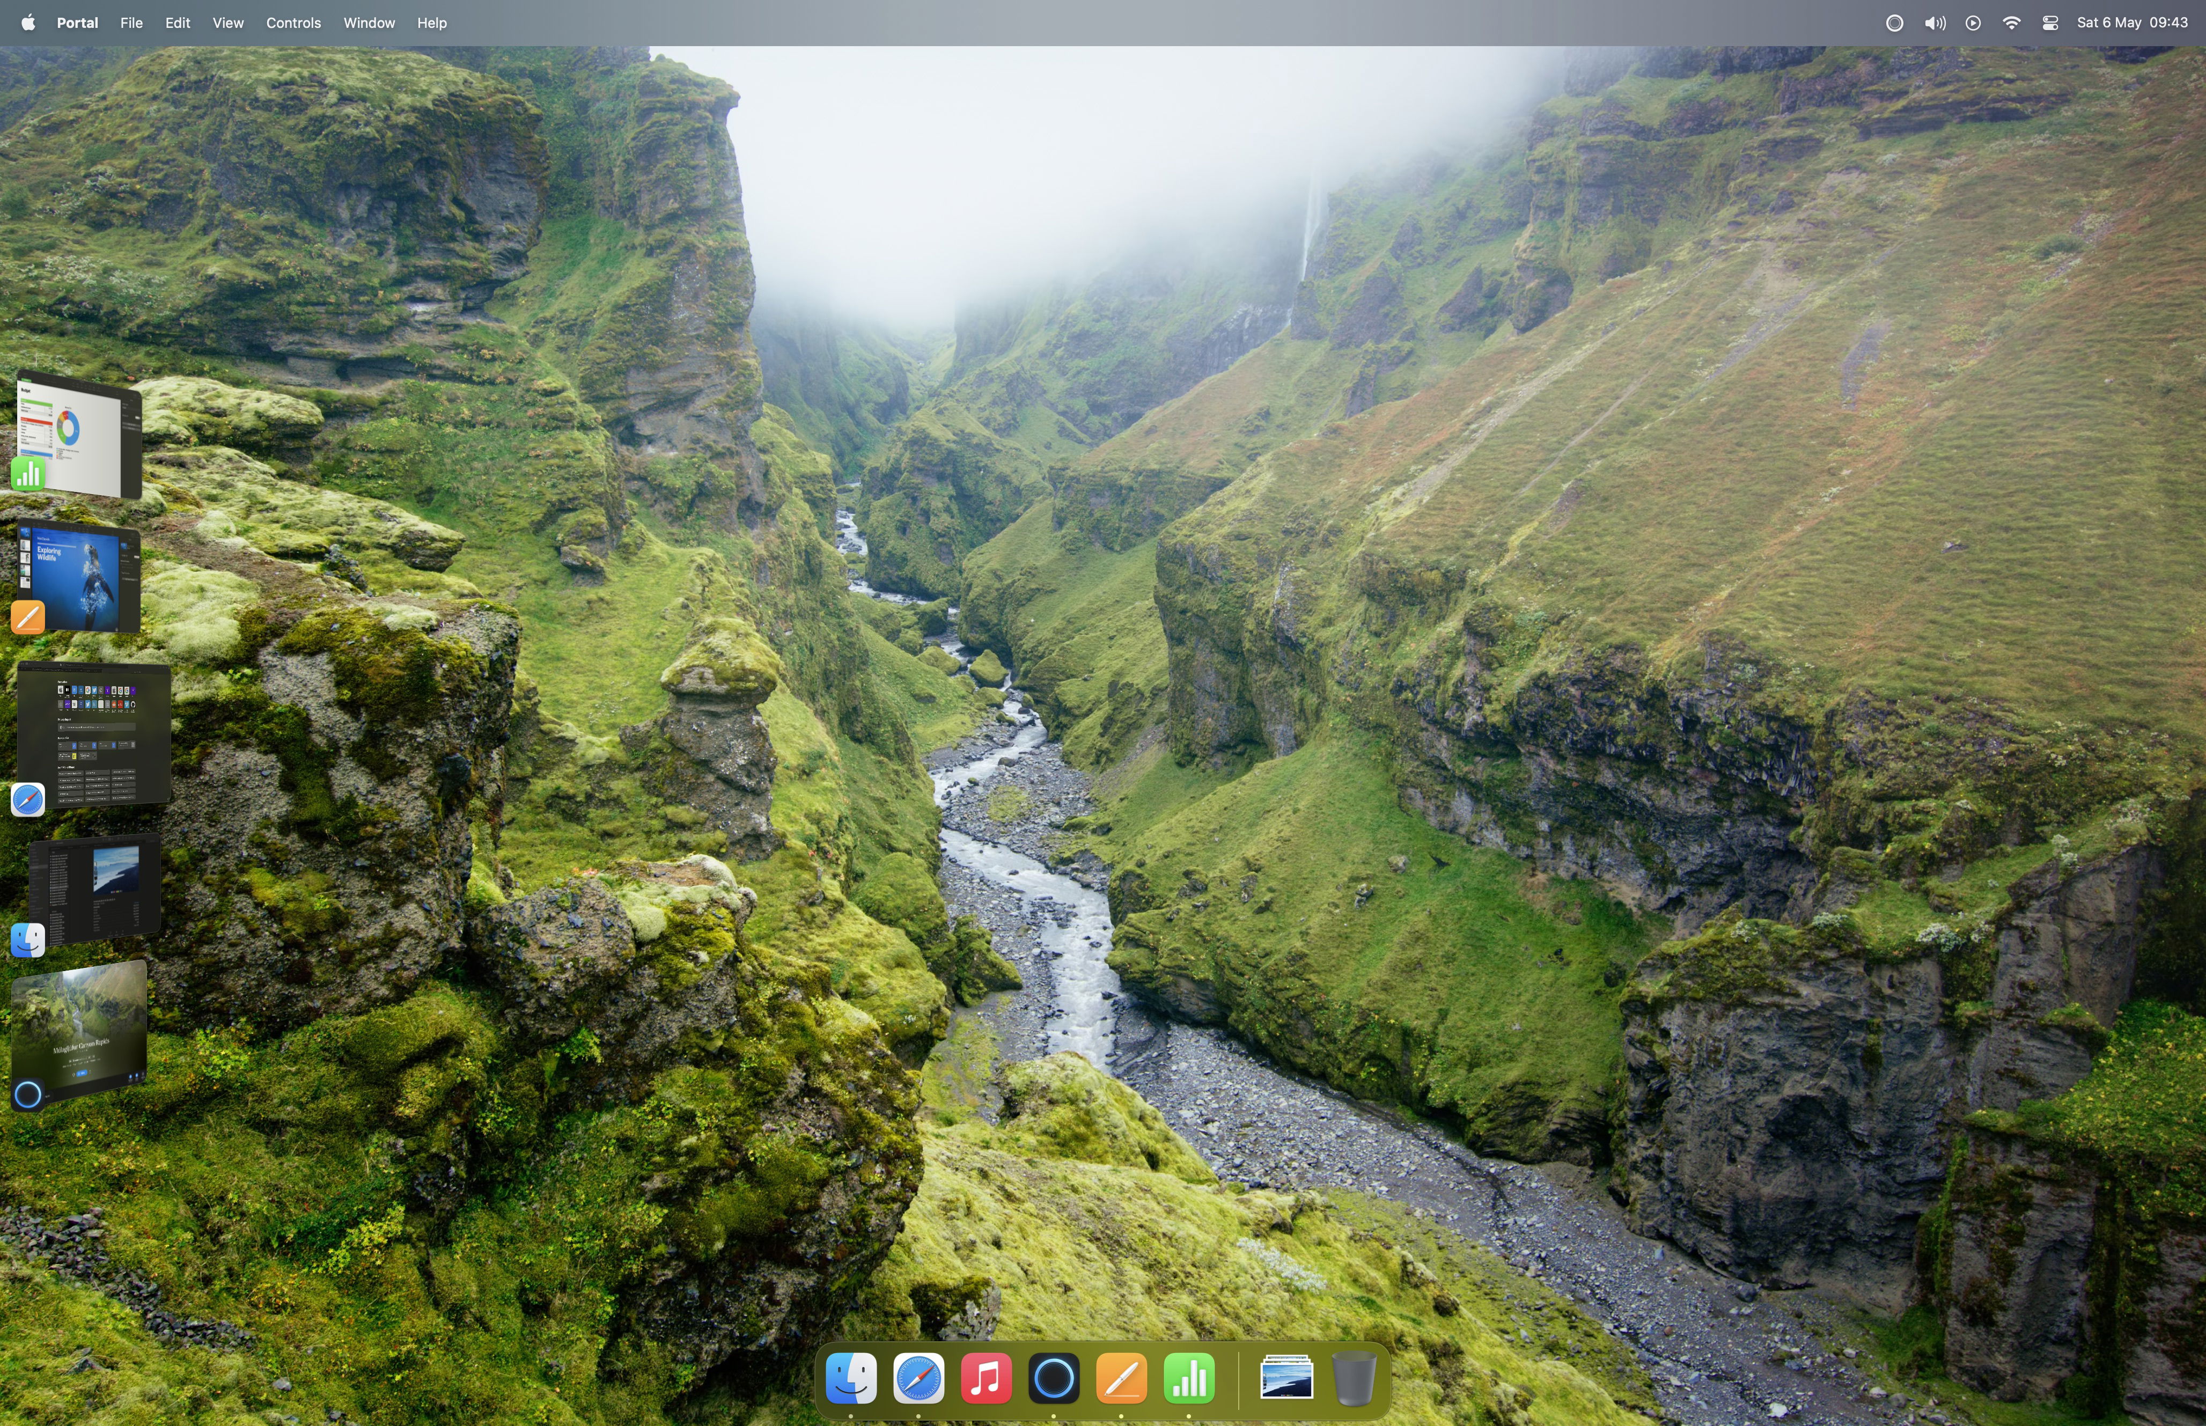Click the Now Playing menu bar icon
The image size is (2206, 1426).
click(1973, 22)
